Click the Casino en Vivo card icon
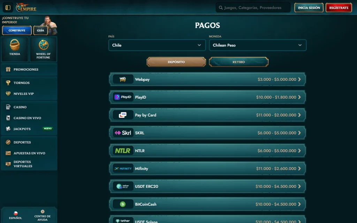Viewport: 357px width, 223px height. pos(8,118)
